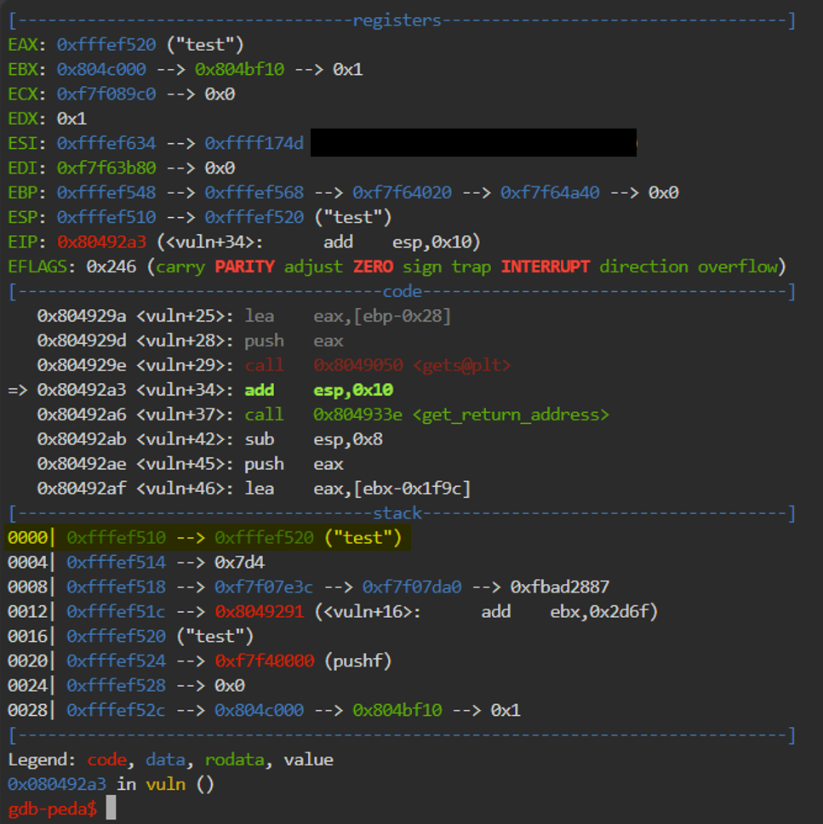Click the gdb-peda$ prompt cursor
823x824 pixels.
click(x=111, y=808)
